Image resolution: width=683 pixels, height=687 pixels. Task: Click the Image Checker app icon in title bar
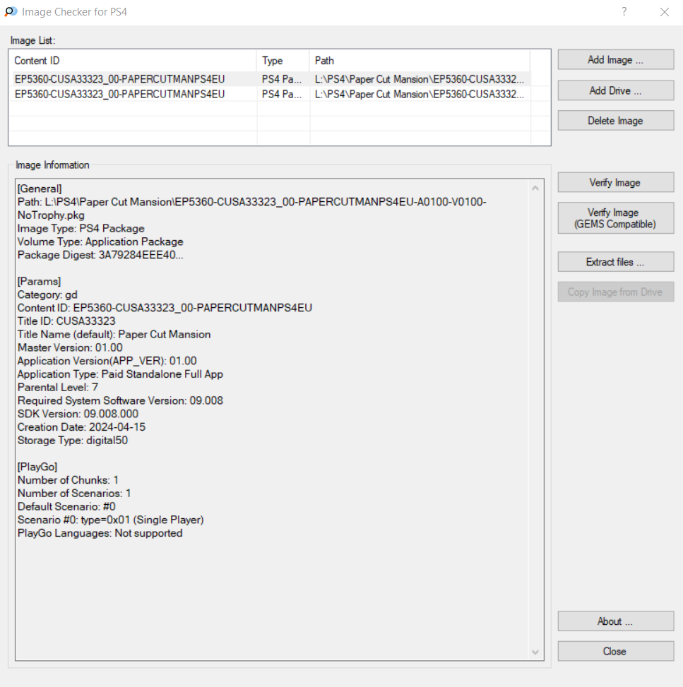pyautogui.click(x=11, y=12)
